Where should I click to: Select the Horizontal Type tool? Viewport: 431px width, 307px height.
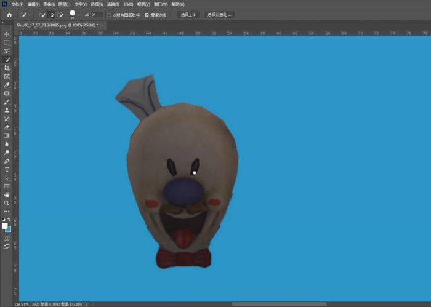point(7,169)
